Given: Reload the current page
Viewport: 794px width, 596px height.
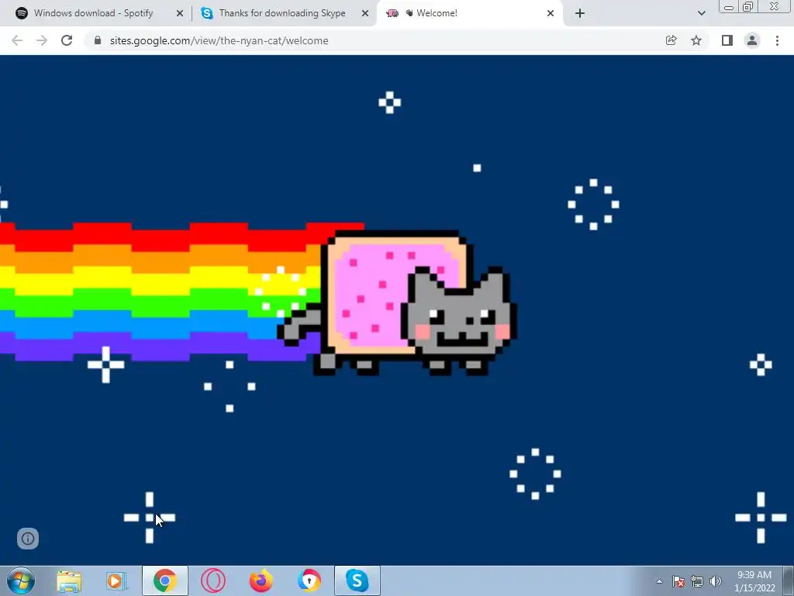Looking at the screenshot, I should (67, 40).
